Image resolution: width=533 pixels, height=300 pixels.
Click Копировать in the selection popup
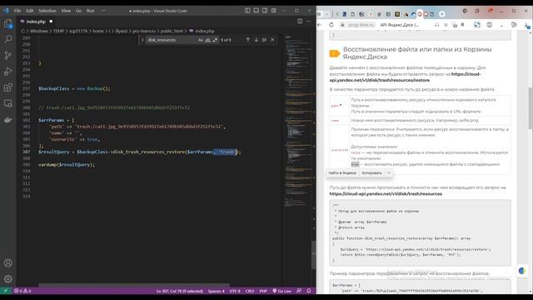371,172
